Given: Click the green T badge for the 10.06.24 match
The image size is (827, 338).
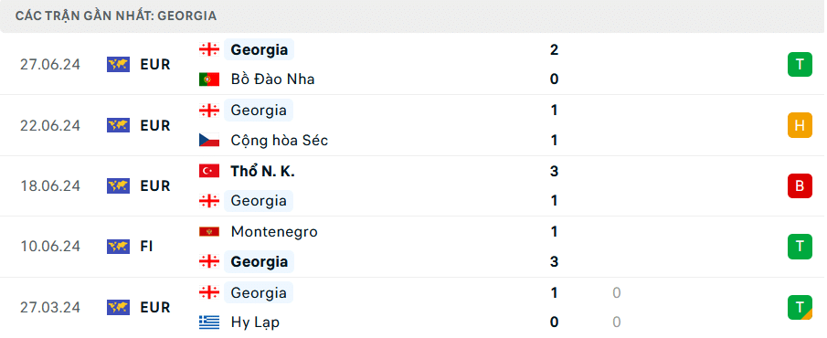Looking at the screenshot, I should point(800,247).
